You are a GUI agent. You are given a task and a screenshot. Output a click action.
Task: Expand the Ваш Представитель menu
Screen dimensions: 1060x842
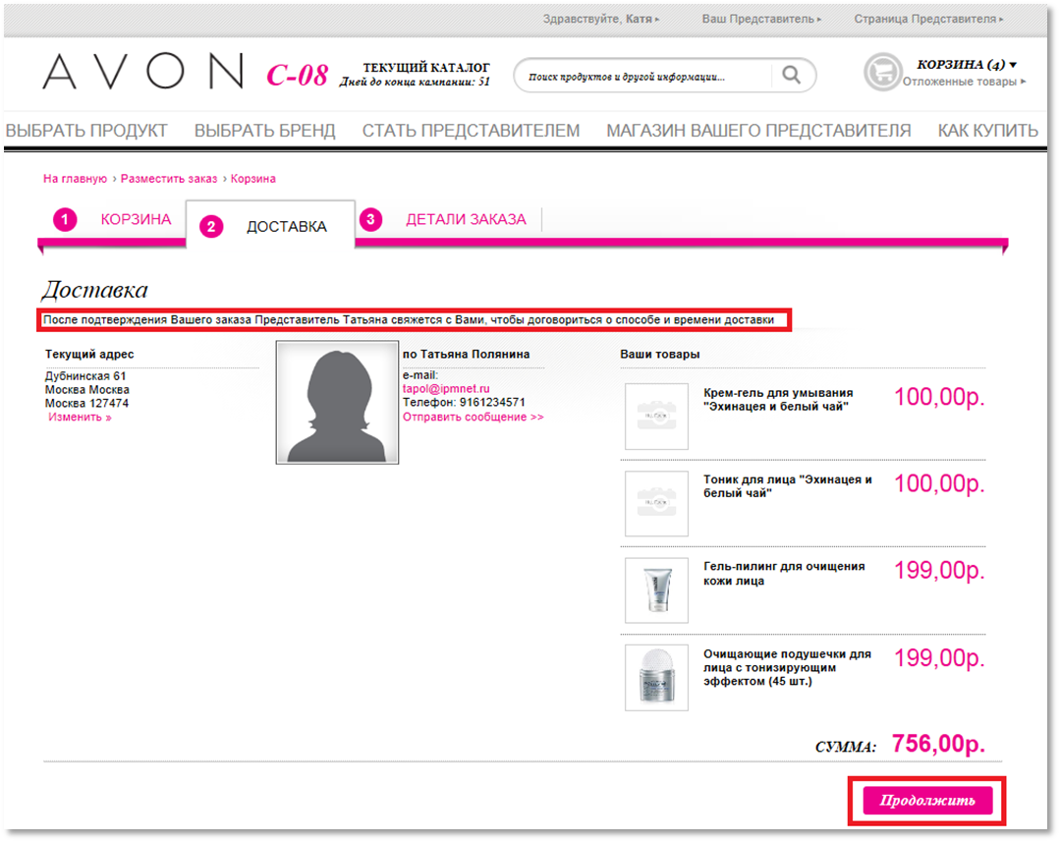761,19
